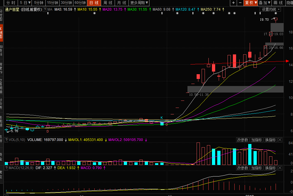Close the MACD indicator panel
Image resolution: width=293 pixels, height=196 pixels.
point(280,168)
